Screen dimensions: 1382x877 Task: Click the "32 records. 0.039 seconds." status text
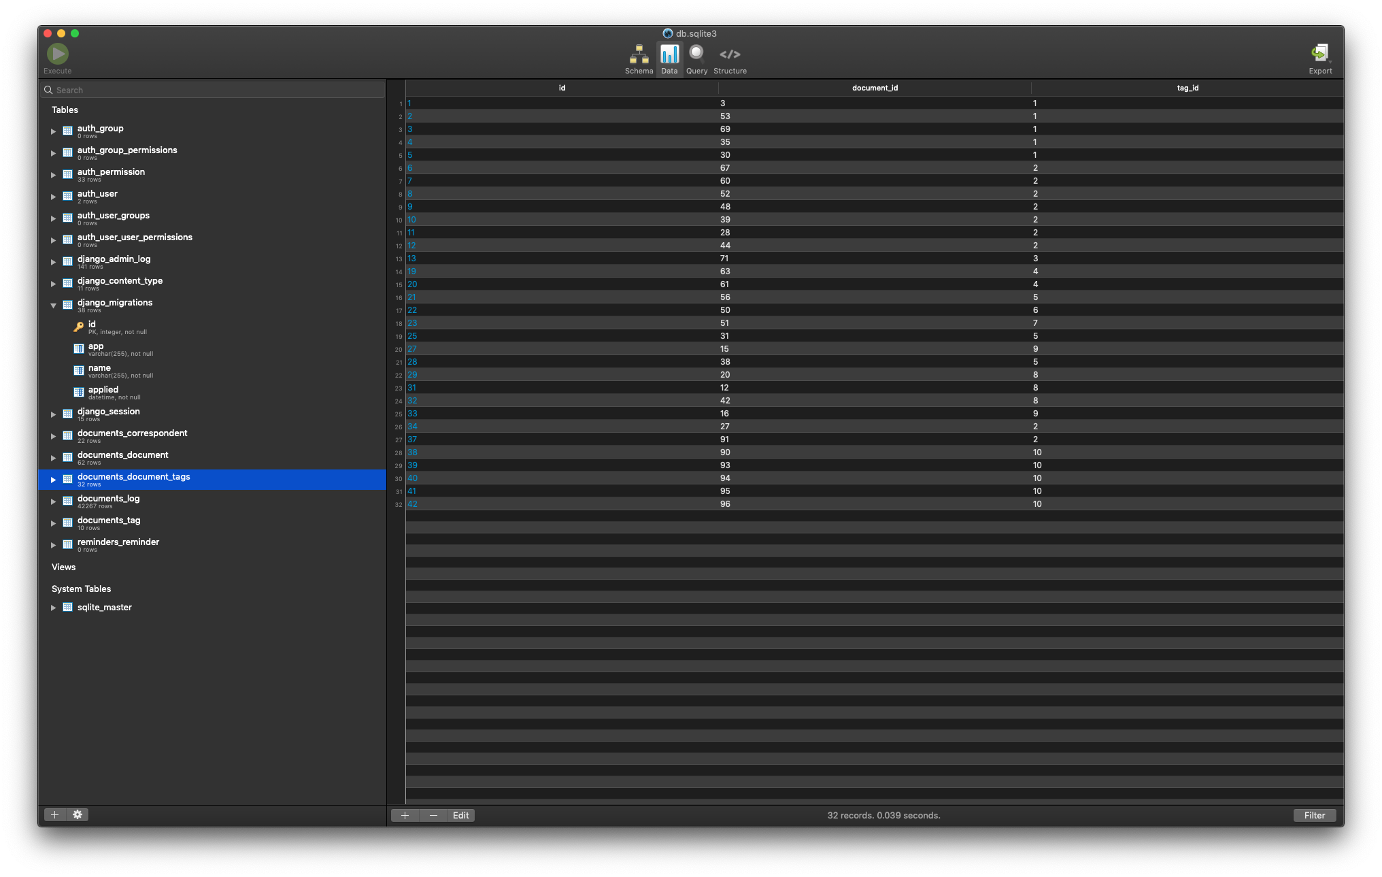(883, 815)
